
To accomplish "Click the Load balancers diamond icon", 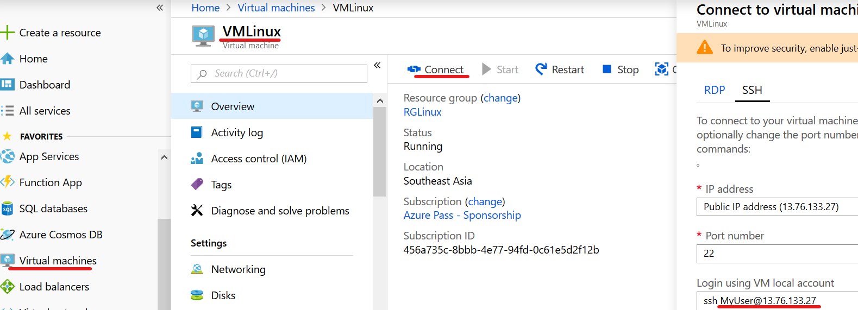I will coord(7,286).
